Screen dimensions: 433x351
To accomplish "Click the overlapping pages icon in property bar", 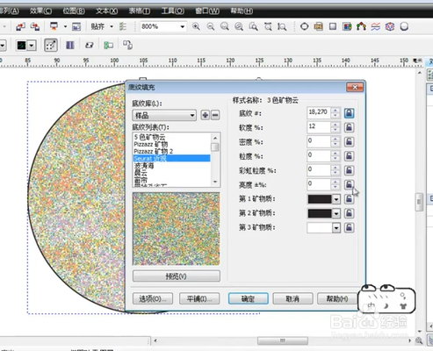I will click(x=127, y=45).
